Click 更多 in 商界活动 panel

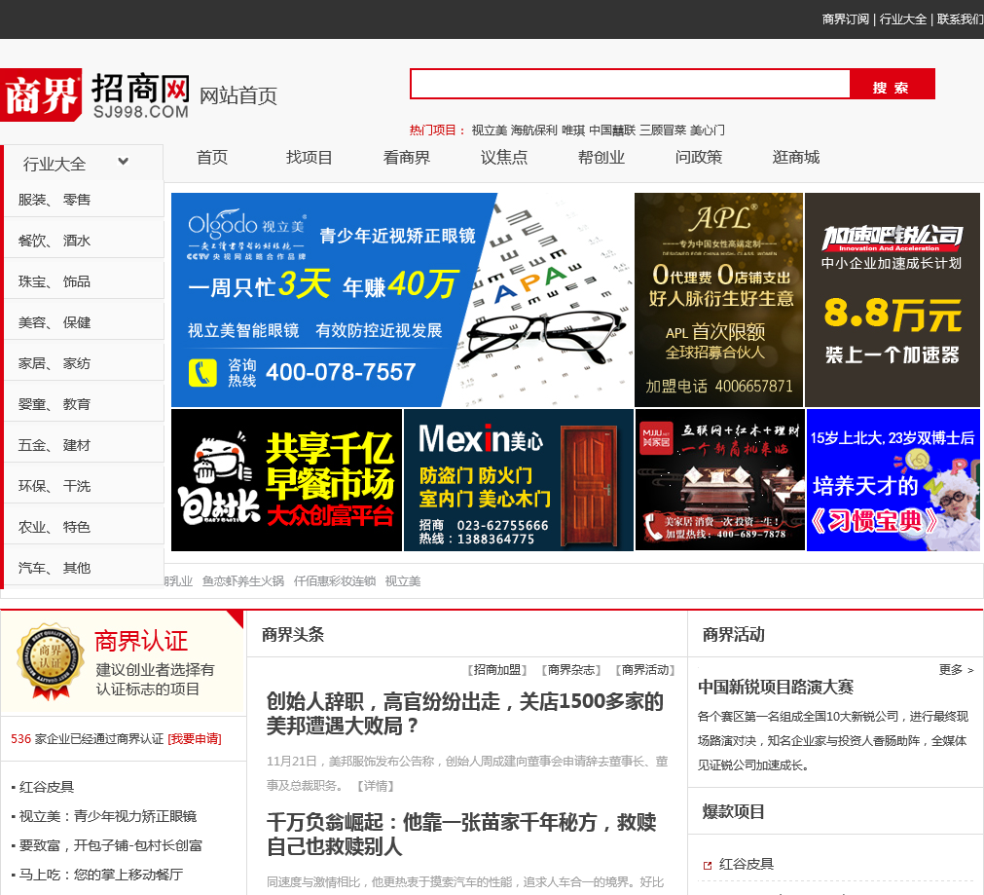pos(956,669)
